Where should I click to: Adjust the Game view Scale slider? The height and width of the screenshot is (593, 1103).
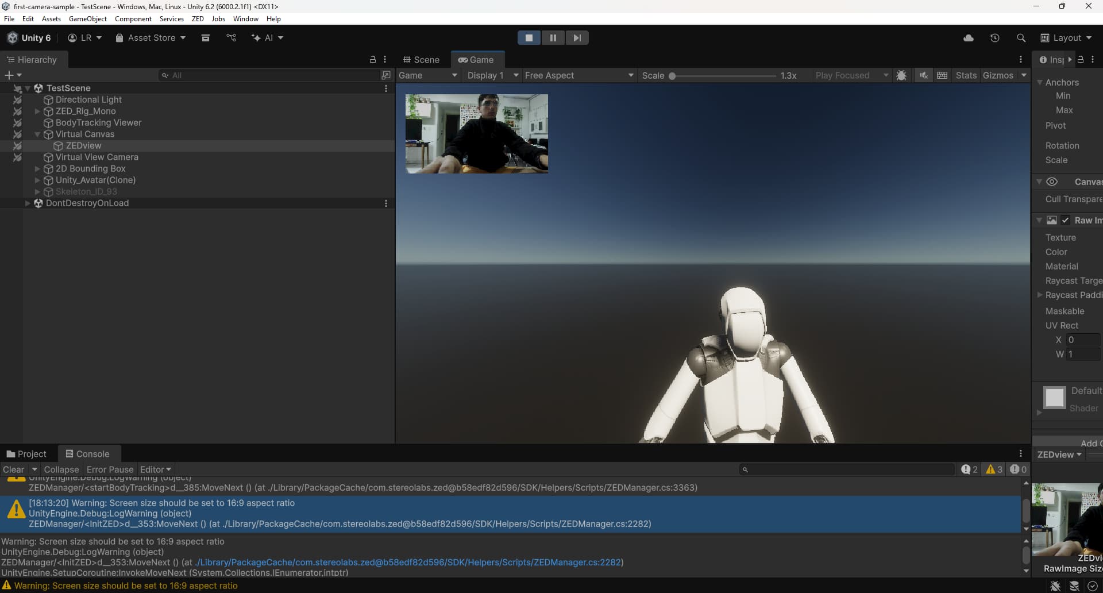pos(672,76)
